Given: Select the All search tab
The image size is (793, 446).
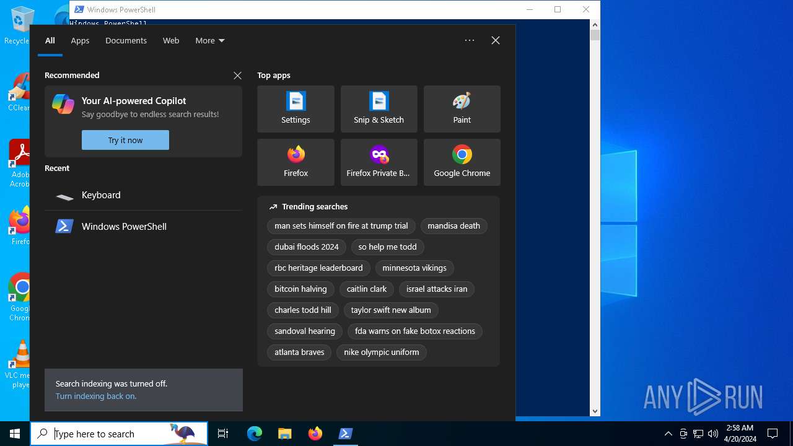Looking at the screenshot, I should pyautogui.click(x=50, y=40).
